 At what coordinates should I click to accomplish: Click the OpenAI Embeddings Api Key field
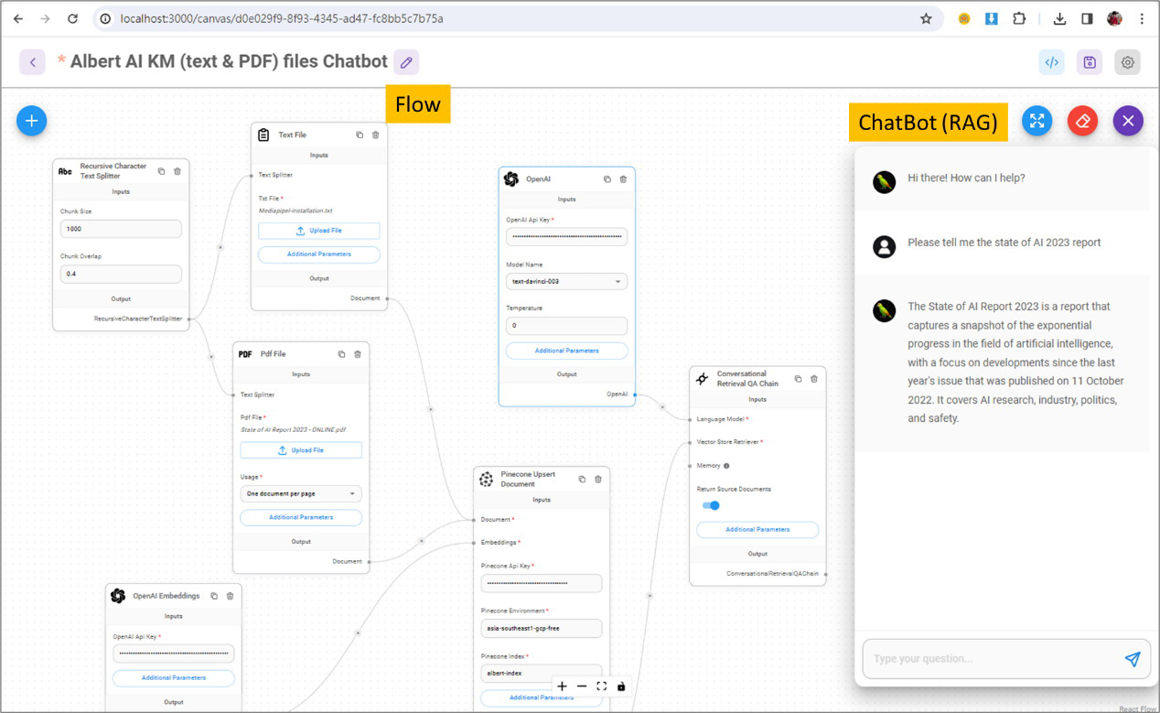pos(174,654)
